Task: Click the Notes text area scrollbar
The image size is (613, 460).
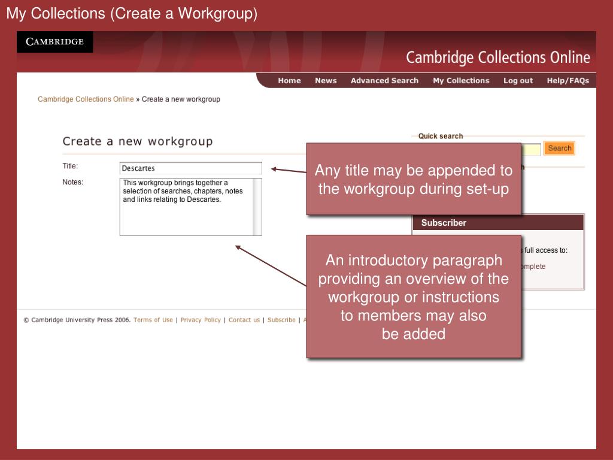Action: coord(257,207)
